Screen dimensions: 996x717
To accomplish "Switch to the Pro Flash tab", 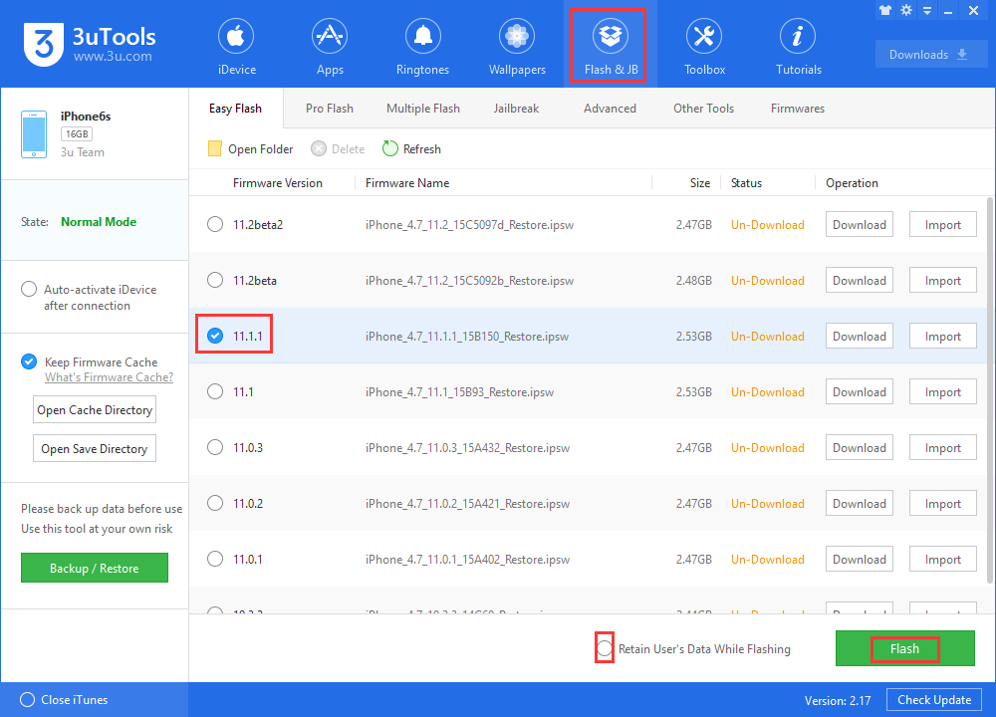I will click(329, 109).
